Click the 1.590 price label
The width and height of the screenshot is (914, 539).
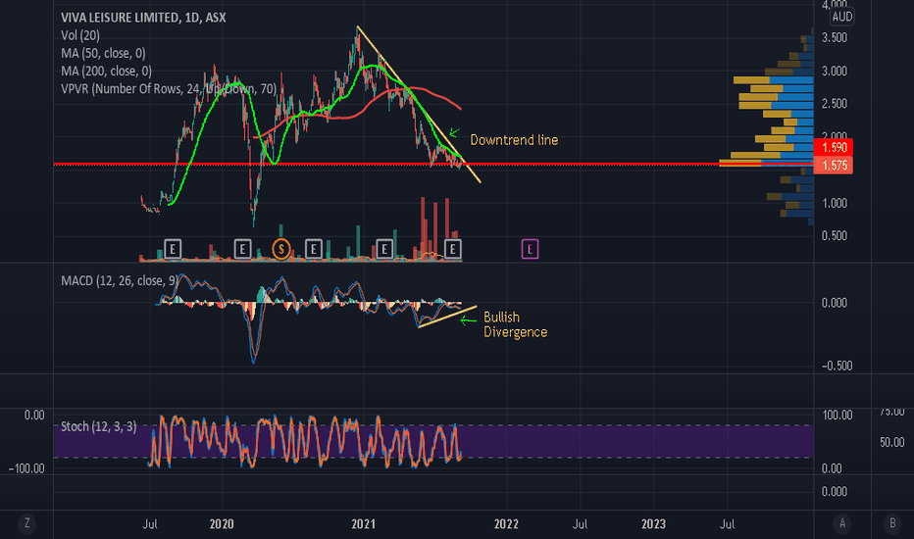click(x=834, y=147)
